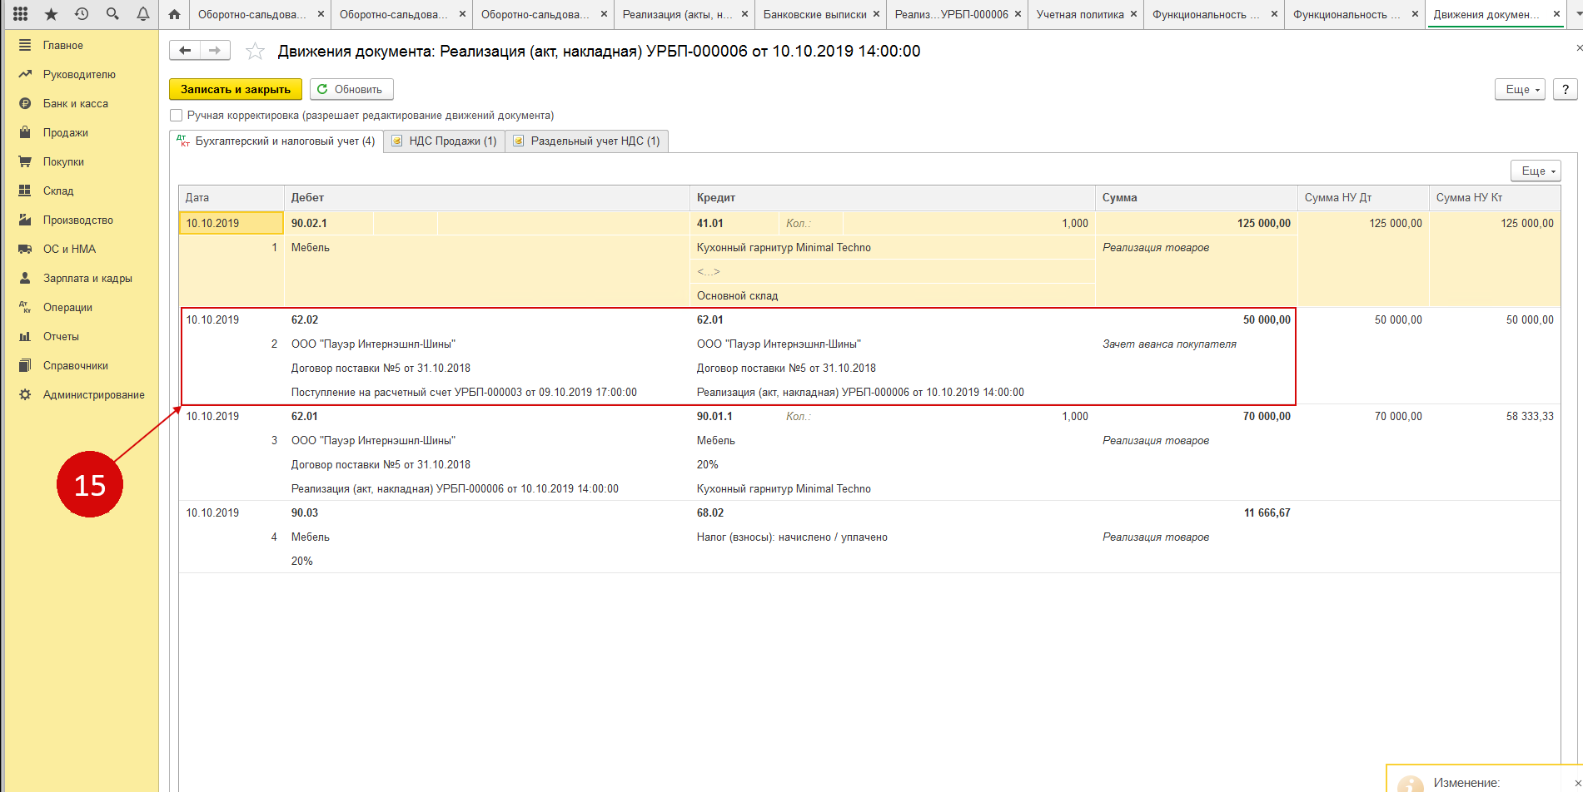
Task: Enable Ручная корректировка checkbox
Action: [176, 116]
